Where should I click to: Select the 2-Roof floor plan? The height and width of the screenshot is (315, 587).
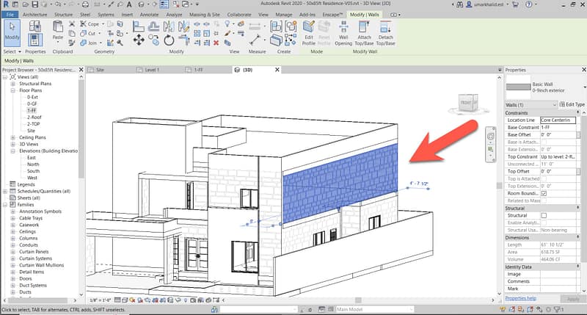[x=34, y=117]
